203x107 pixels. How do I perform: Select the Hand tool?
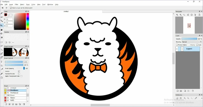[x=2, y=78]
